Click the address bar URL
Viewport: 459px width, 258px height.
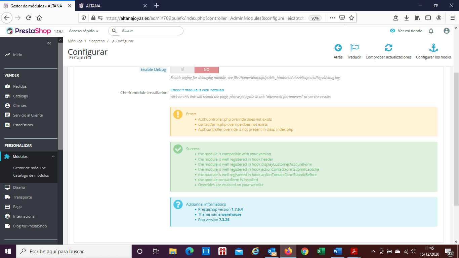click(x=205, y=18)
